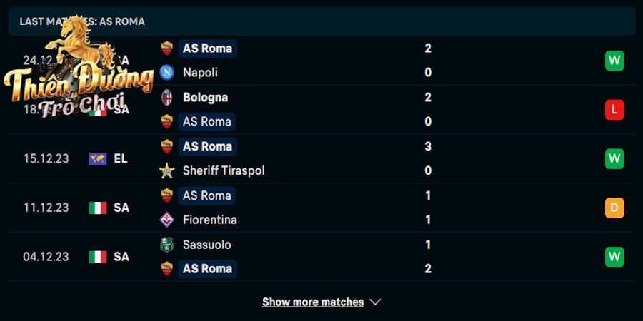
Task: Click the chevron next to Show more matches
Action: click(375, 302)
